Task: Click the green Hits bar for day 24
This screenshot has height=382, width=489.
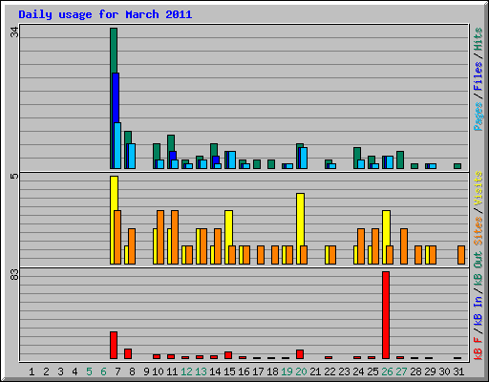Action: pos(357,158)
